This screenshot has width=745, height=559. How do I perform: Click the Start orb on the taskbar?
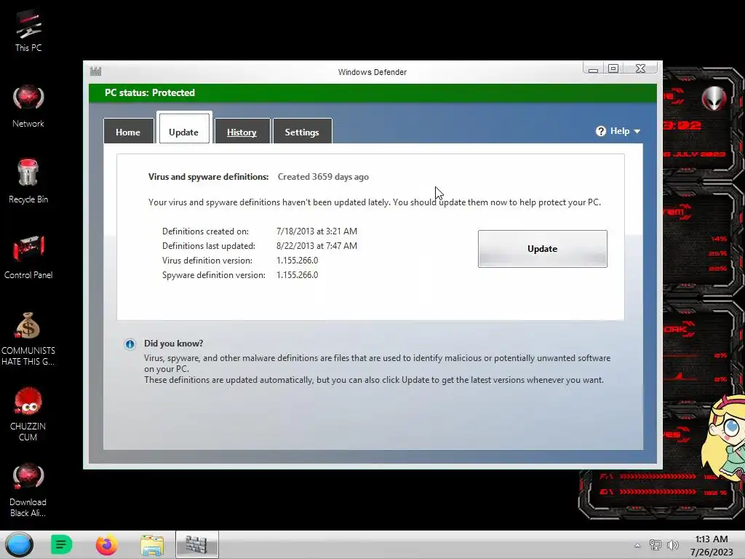[19, 544]
